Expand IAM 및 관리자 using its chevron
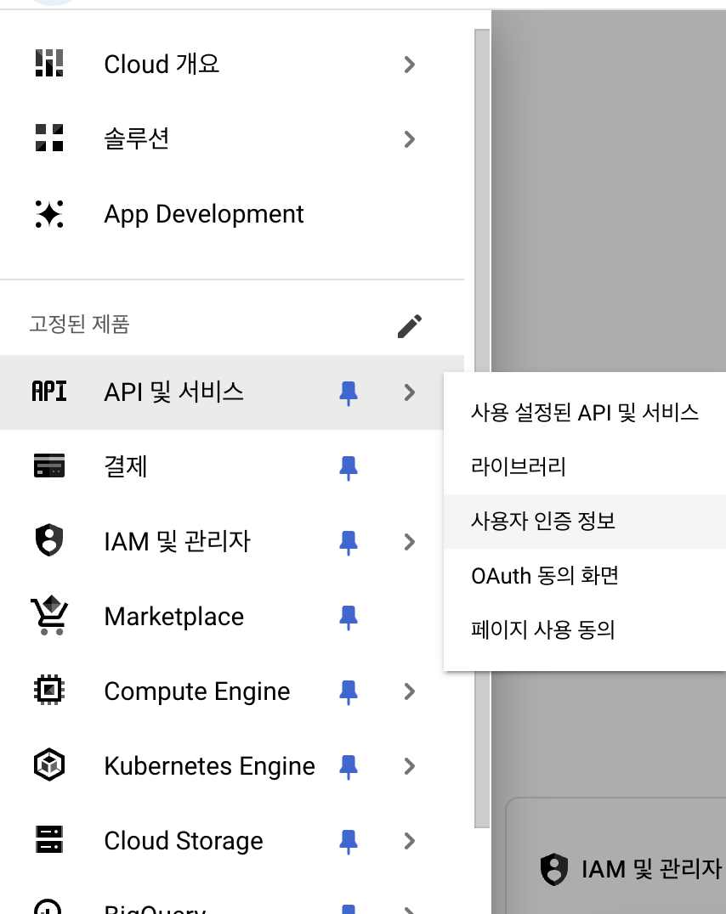This screenshot has height=914, width=726. pos(410,541)
